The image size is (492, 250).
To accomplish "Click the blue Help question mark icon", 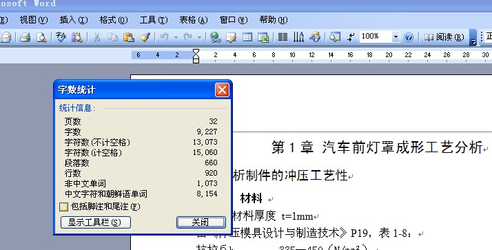I will pyautogui.click(x=409, y=37).
